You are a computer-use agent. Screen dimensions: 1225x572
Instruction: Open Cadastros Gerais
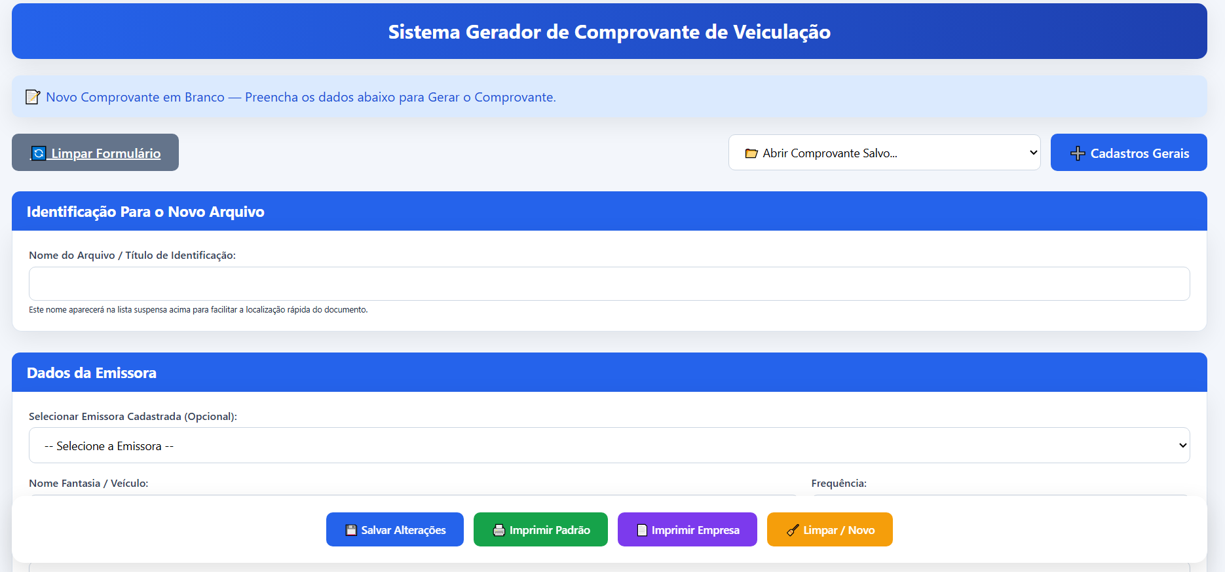(x=1129, y=153)
